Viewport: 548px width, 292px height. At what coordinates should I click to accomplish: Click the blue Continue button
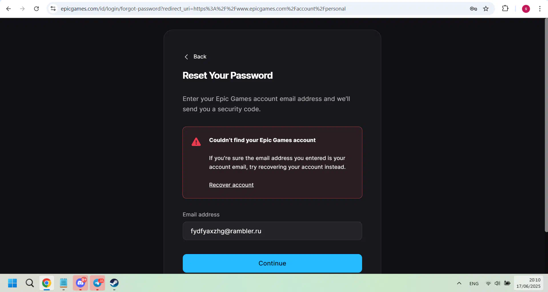pyautogui.click(x=272, y=263)
